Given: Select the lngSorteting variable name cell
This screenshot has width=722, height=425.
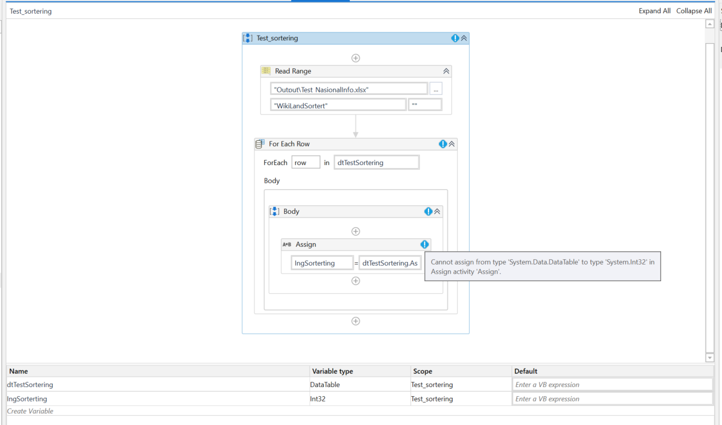Looking at the screenshot, I should pos(158,399).
